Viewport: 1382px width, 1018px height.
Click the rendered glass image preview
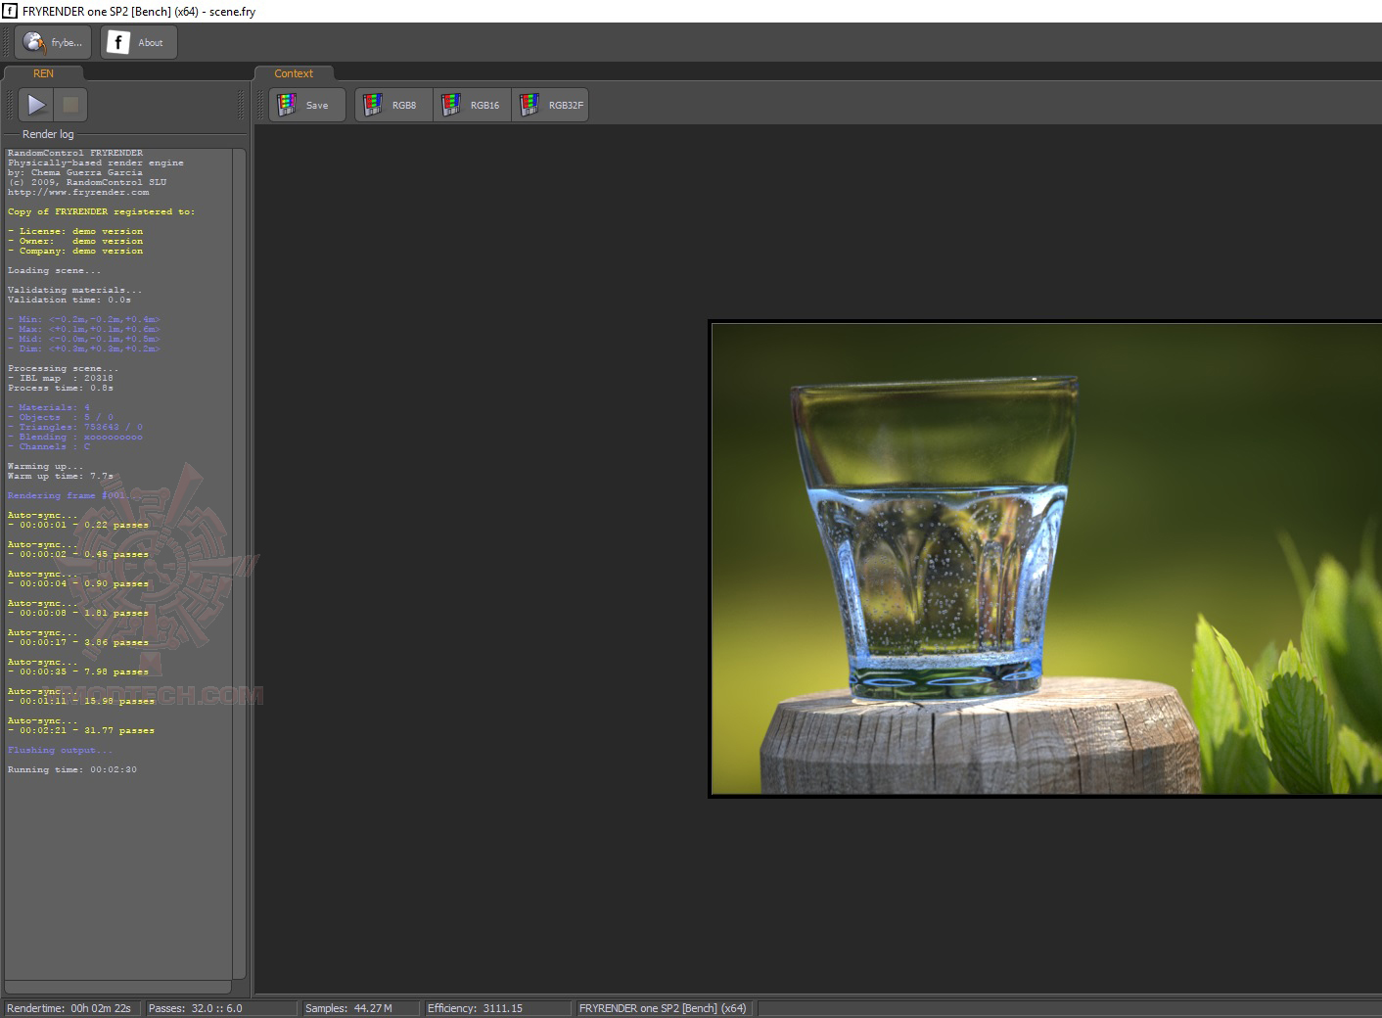[x=1044, y=558]
